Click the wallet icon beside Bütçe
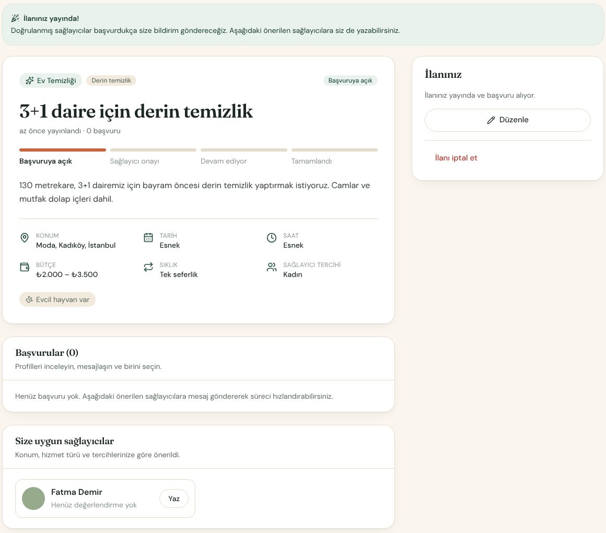Image resolution: width=606 pixels, height=533 pixels. click(x=25, y=267)
